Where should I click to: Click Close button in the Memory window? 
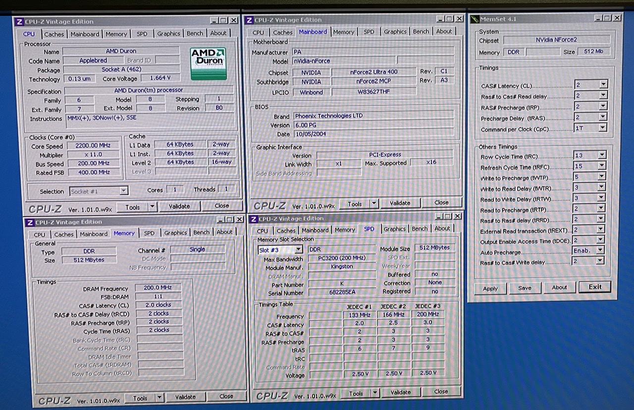coord(226,397)
